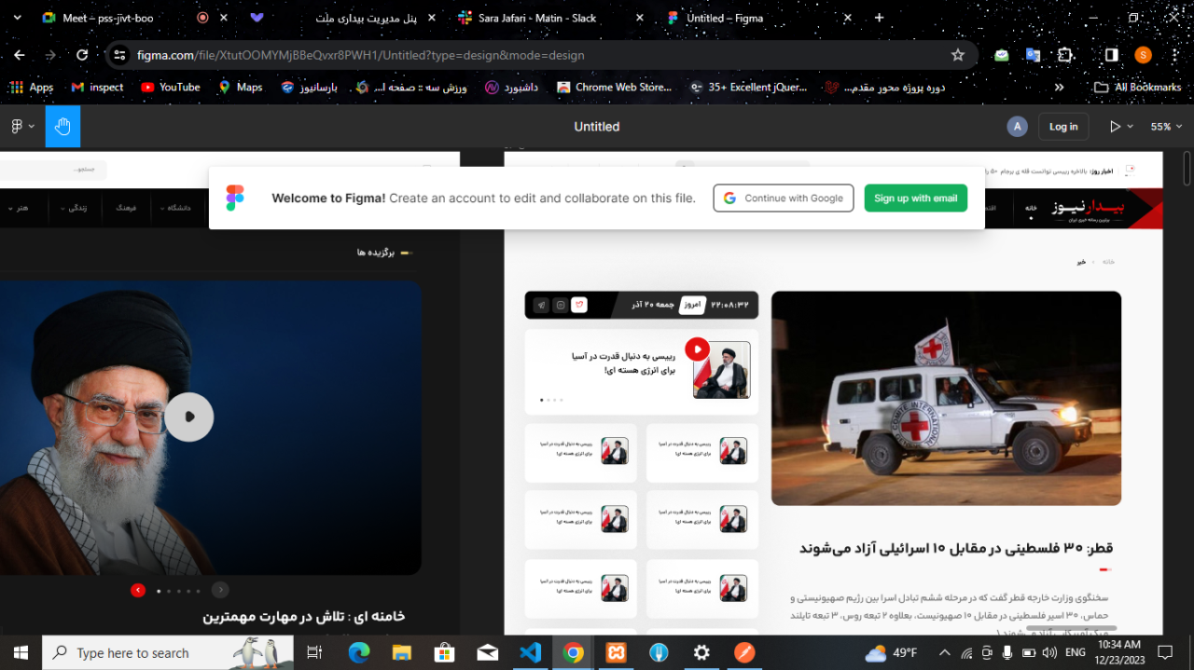Select the Hand tool in Figma toolbar

[x=62, y=126]
